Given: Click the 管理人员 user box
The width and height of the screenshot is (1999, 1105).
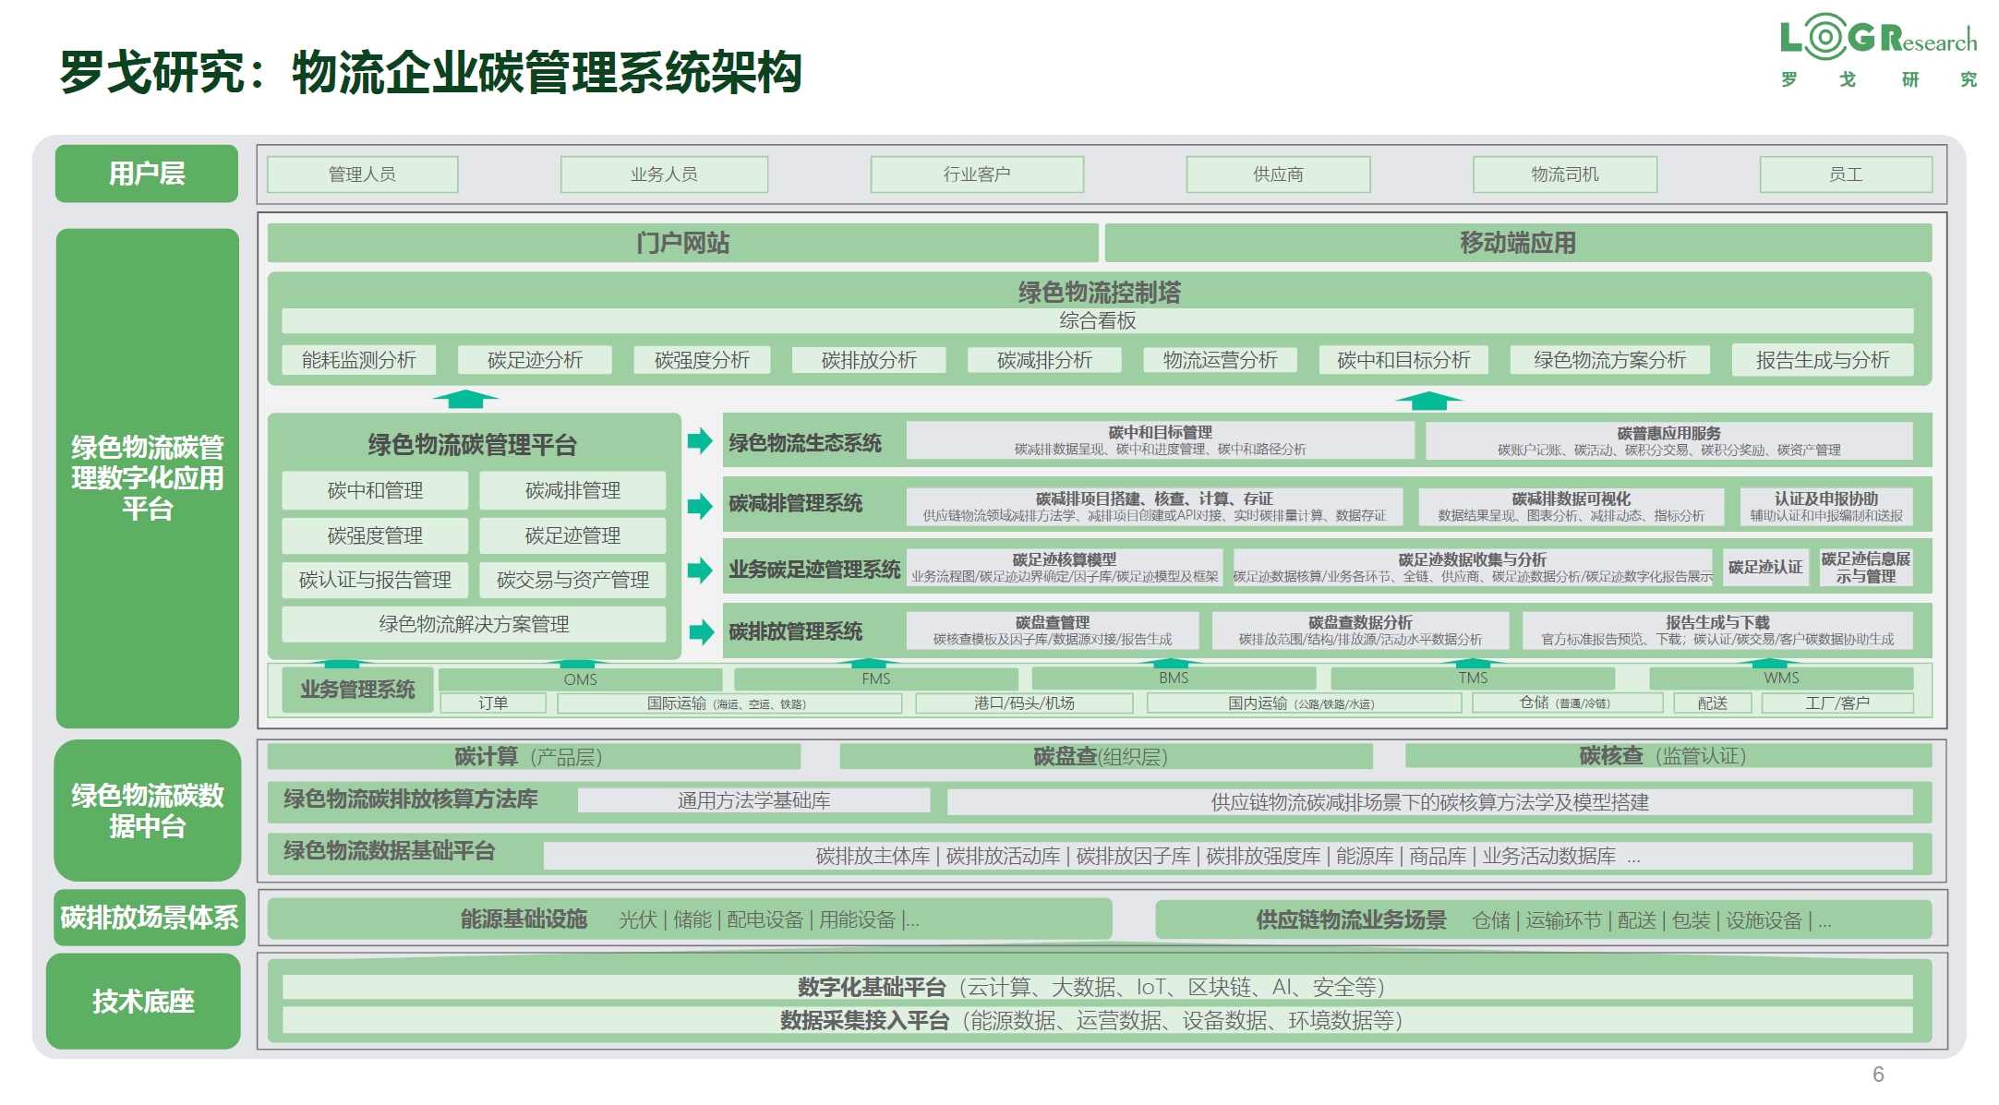Looking at the screenshot, I should click(x=362, y=174).
